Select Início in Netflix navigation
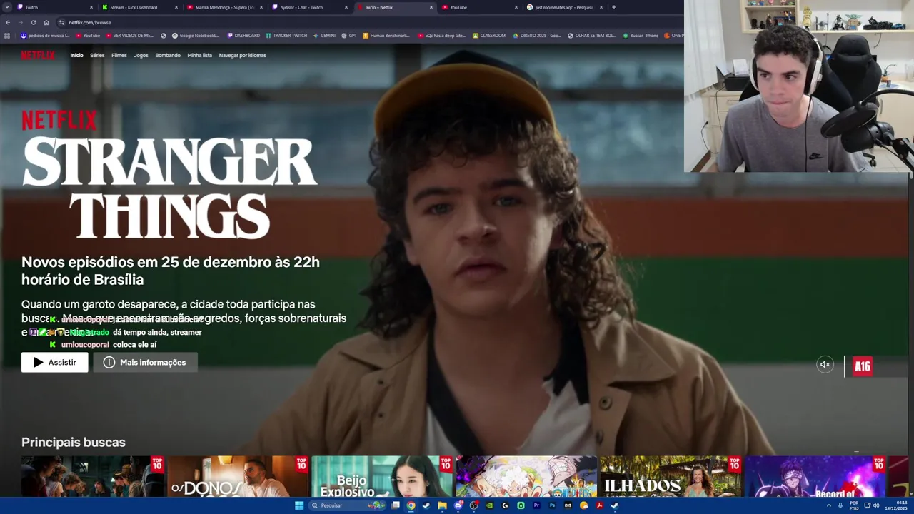The height and width of the screenshot is (514, 914). [x=76, y=55]
